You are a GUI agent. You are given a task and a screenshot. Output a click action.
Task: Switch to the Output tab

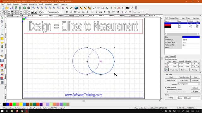pyautogui.click(x=172, y=18)
